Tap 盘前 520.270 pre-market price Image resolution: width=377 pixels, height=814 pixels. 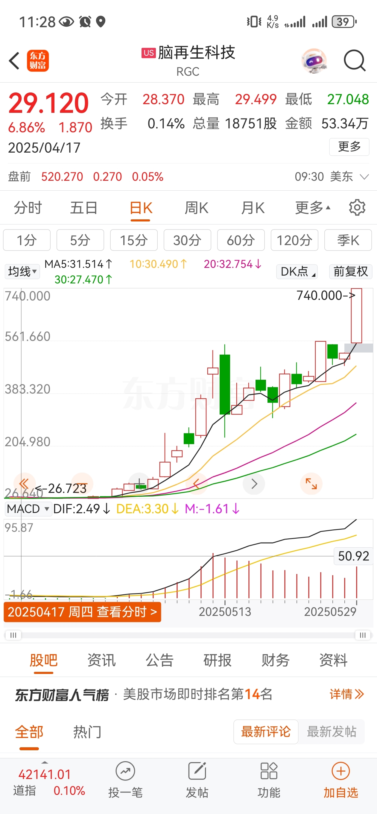pyautogui.click(x=62, y=177)
